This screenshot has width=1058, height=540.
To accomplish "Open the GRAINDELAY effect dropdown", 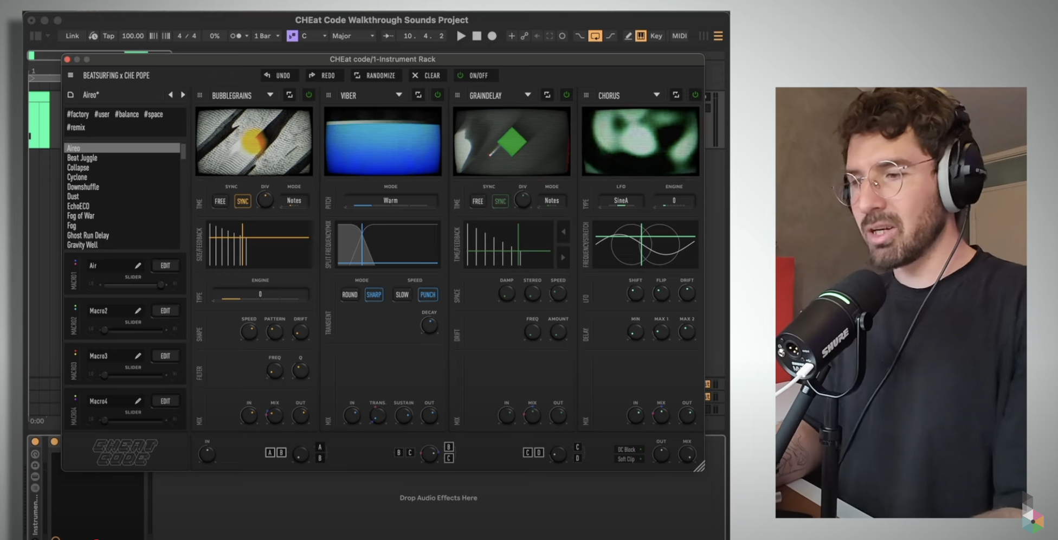I will 527,95.
